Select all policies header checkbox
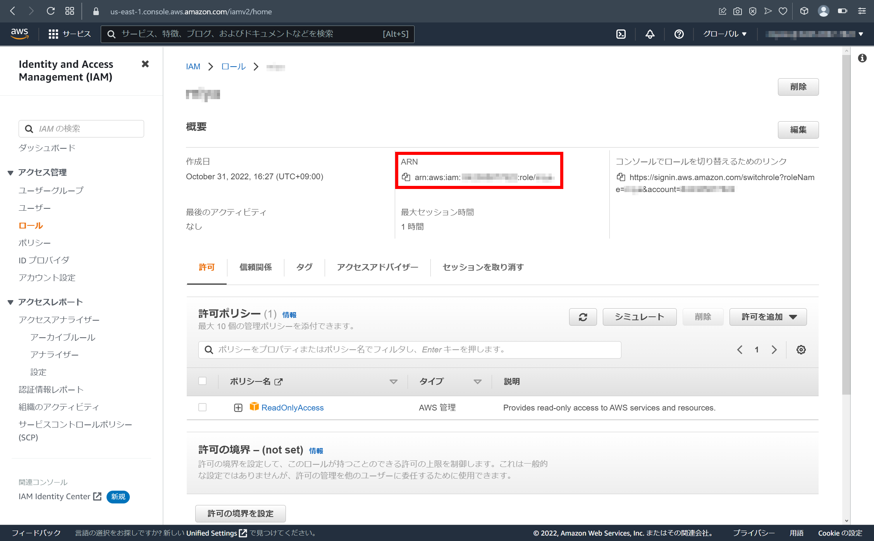The width and height of the screenshot is (874, 541). tap(202, 381)
